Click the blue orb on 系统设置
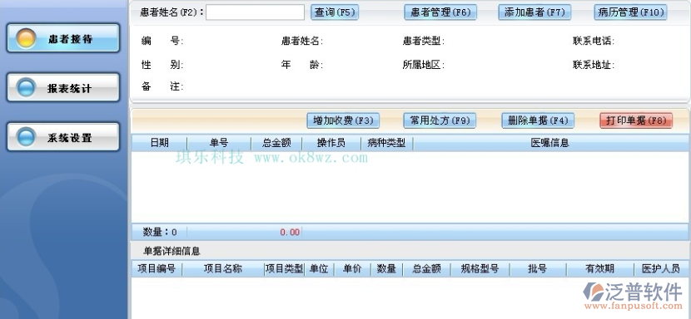The width and height of the screenshot is (691, 319). click(x=26, y=137)
